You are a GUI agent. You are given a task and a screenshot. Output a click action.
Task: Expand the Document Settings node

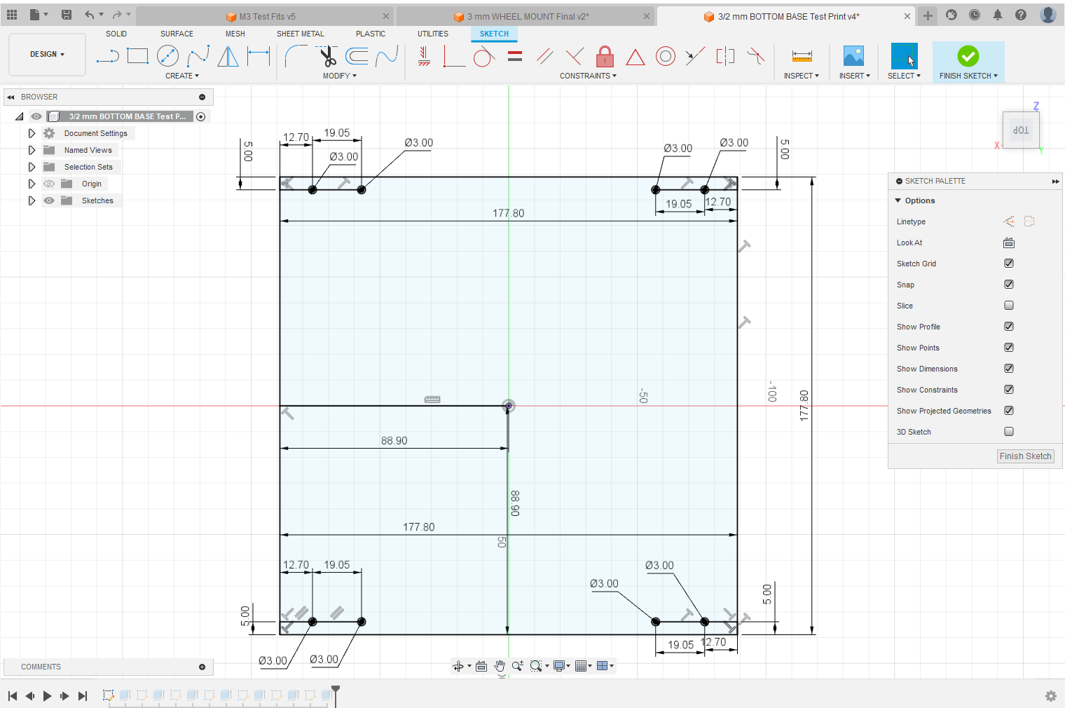pyautogui.click(x=32, y=133)
